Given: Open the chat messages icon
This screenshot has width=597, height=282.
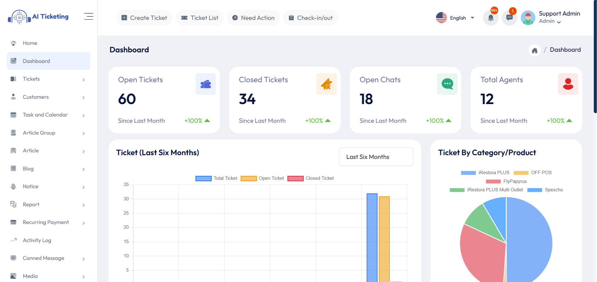Looking at the screenshot, I should click(509, 18).
